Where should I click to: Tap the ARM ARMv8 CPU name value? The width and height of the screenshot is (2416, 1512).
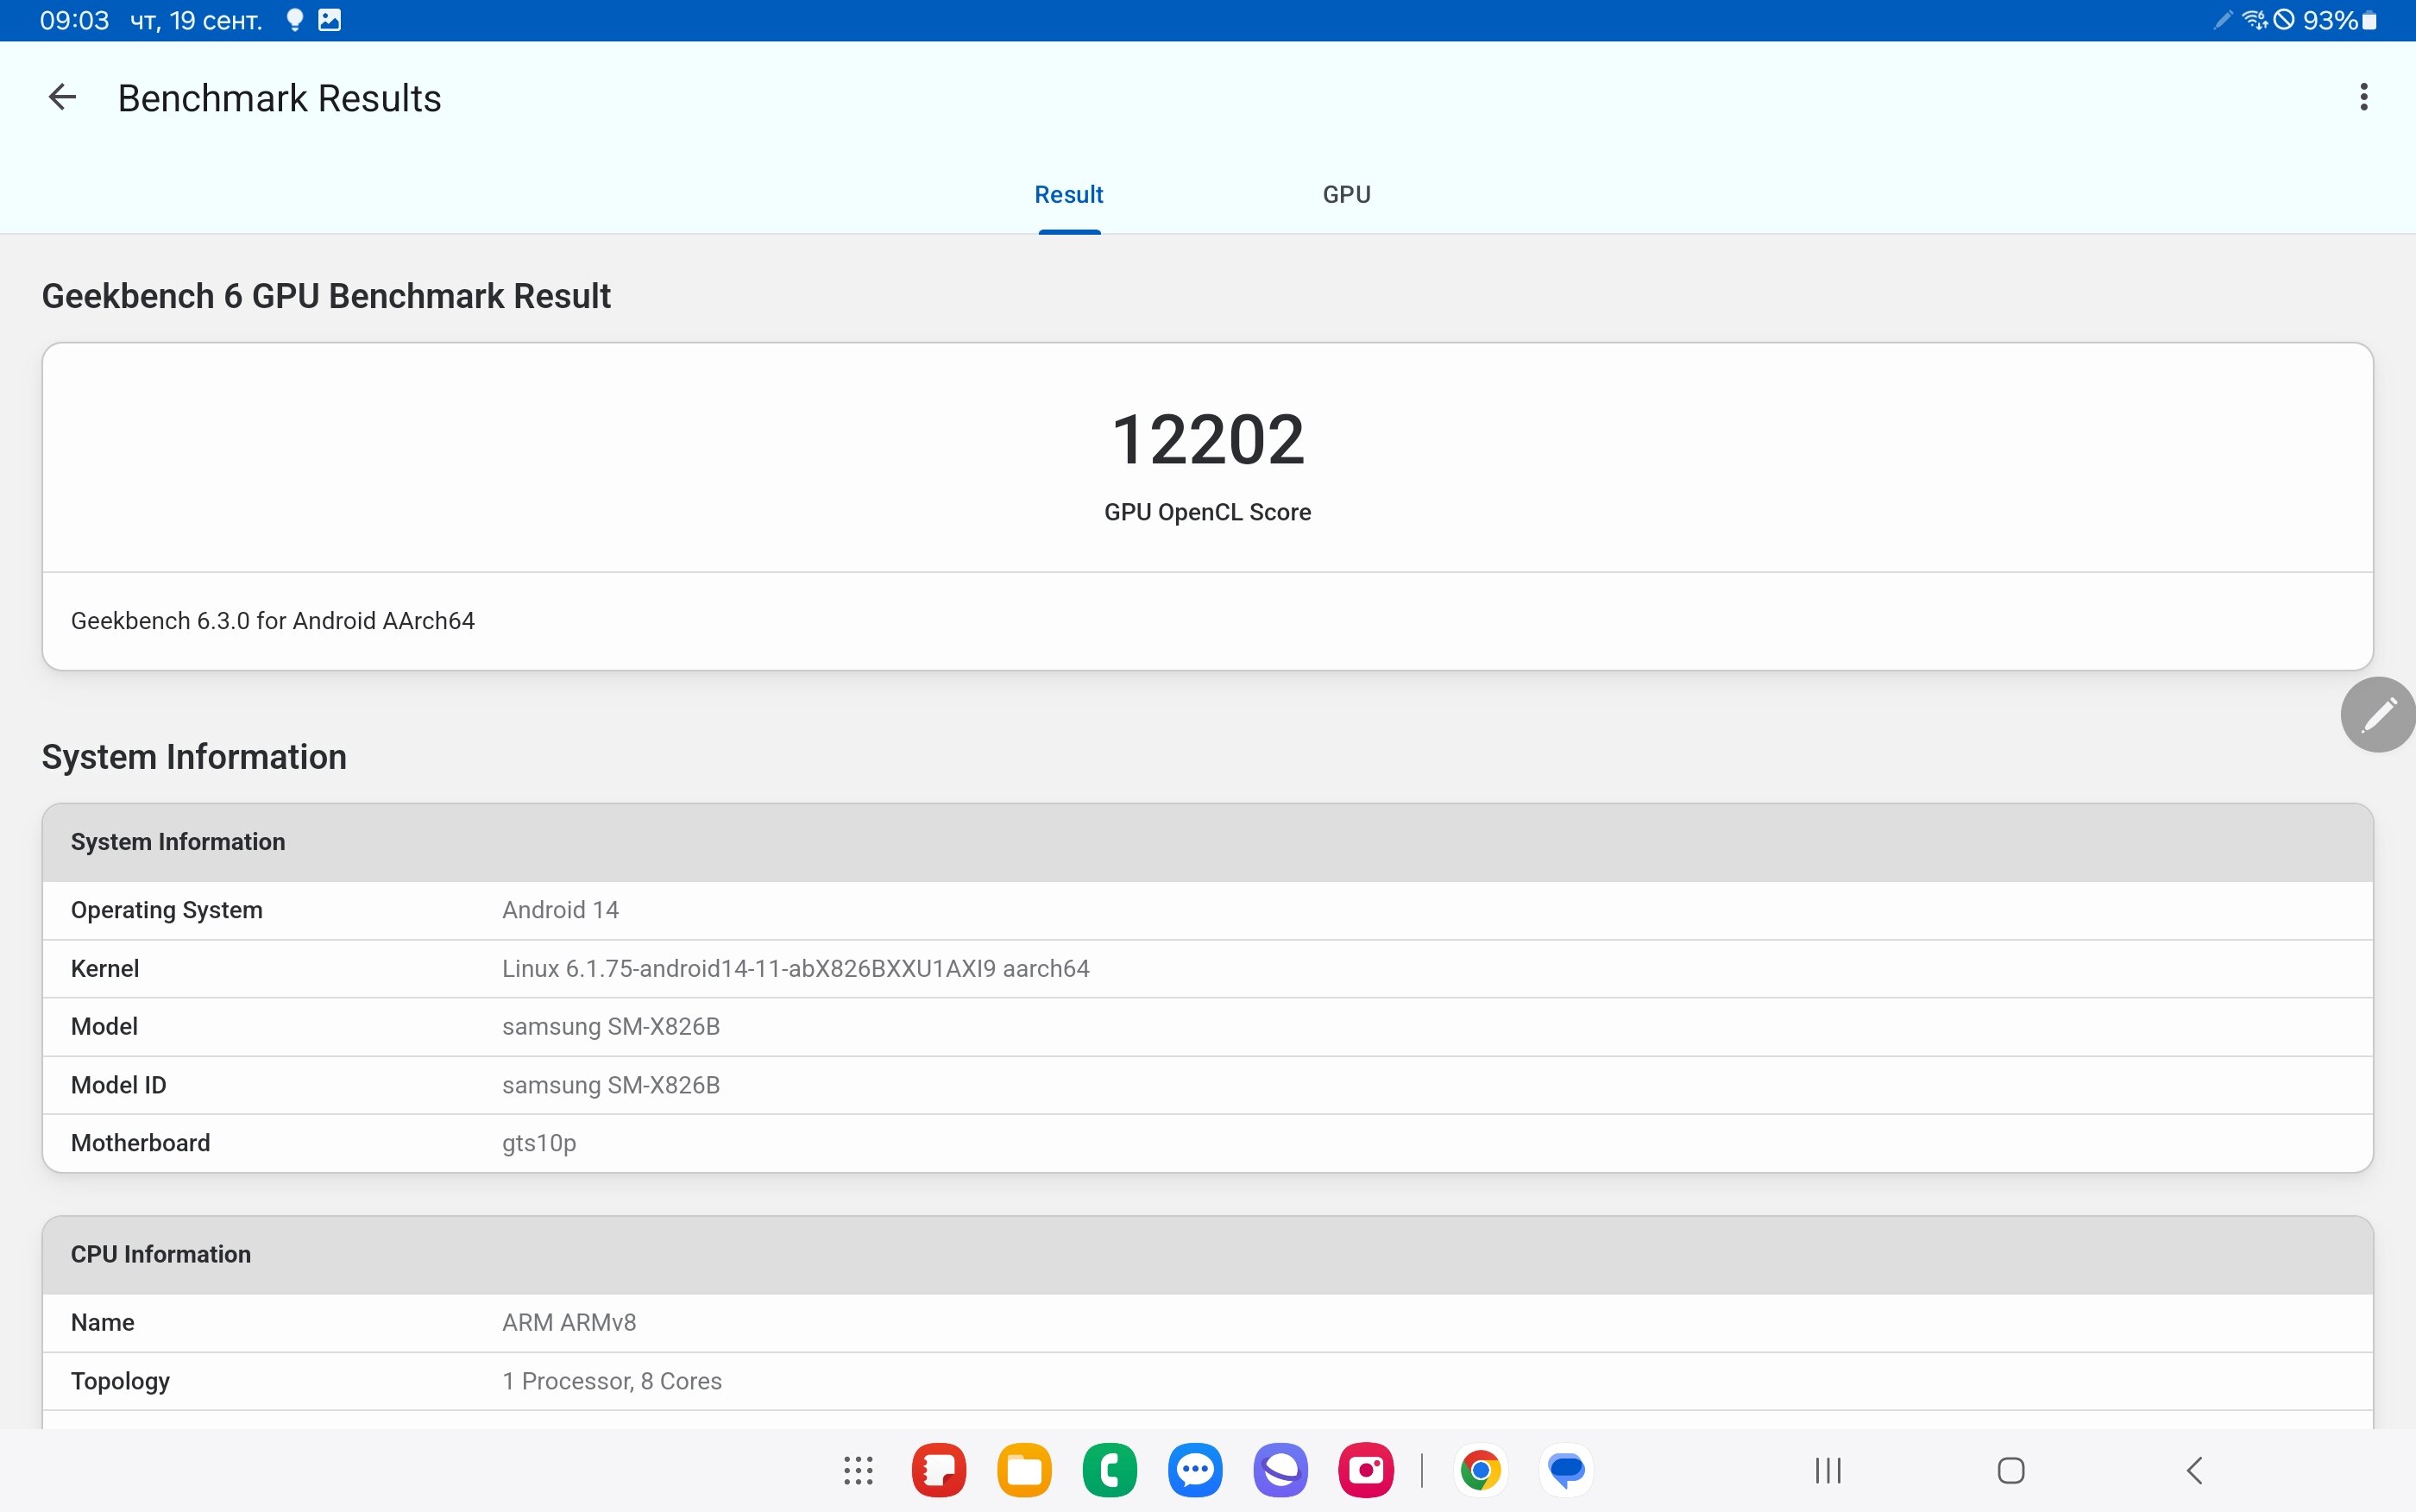click(569, 1322)
